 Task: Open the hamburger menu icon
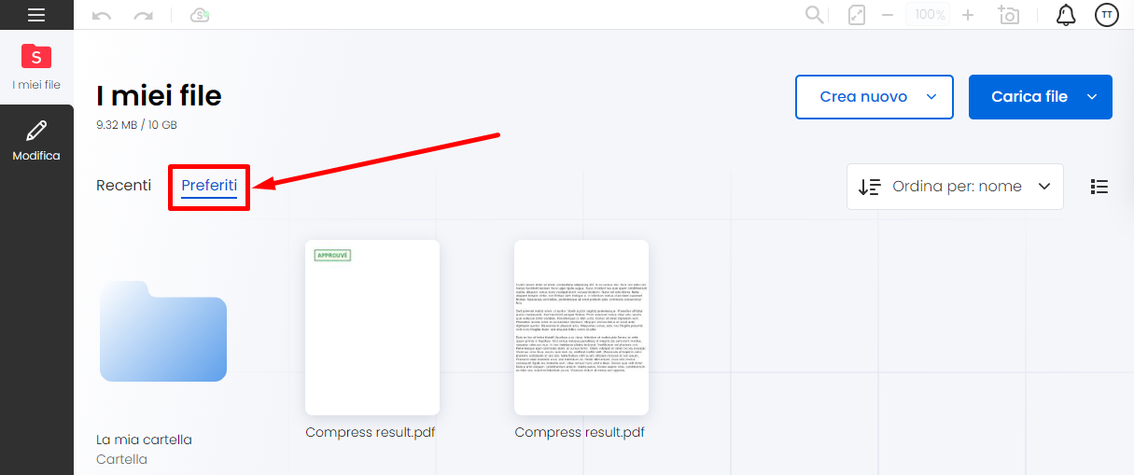click(36, 15)
